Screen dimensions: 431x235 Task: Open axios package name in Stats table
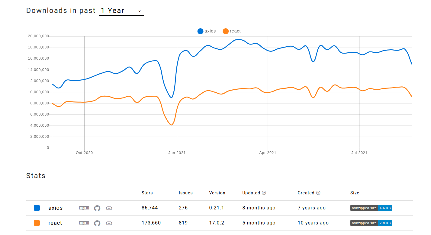point(56,208)
